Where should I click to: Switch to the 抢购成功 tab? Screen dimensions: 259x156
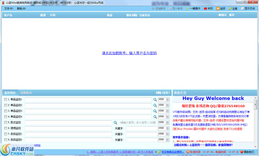[26, 93]
